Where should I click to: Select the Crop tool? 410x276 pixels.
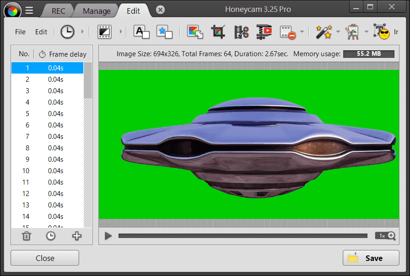(218, 32)
